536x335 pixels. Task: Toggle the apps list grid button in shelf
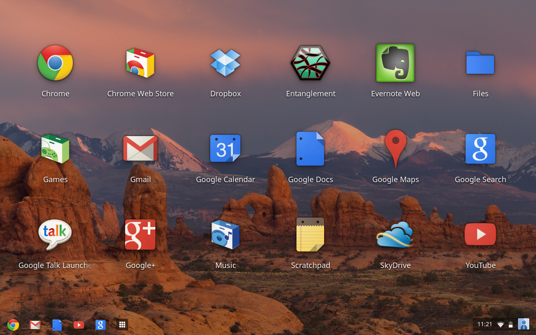[x=122, y=325]
